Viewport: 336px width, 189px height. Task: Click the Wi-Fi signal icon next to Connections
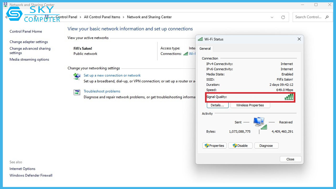point(186,54)
